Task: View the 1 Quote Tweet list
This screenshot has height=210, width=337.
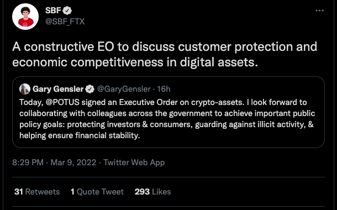Action: click(97, 192)
